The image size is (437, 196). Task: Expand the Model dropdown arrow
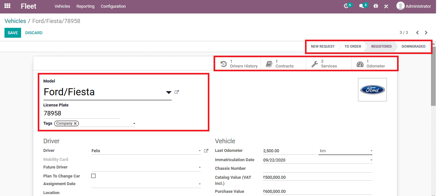pyautogui.click(x=169, y=92)
